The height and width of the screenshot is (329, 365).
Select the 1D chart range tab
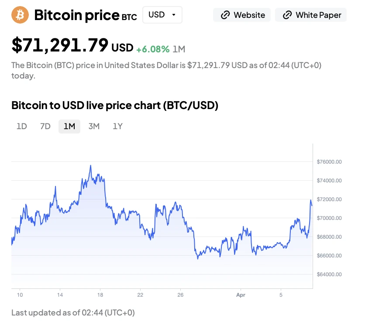pyautogui.click(x=22, y=127)
